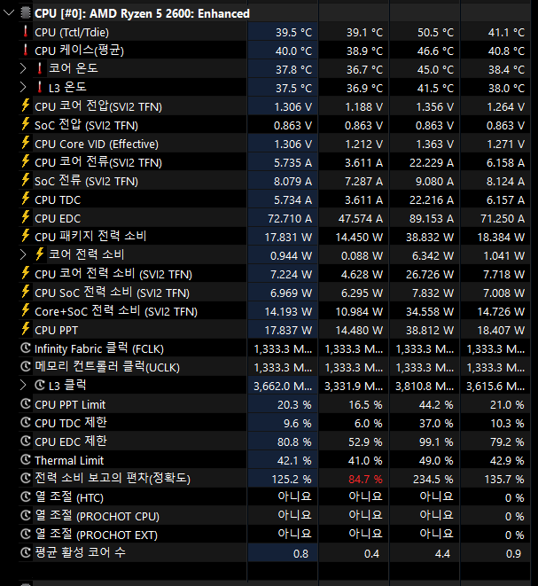
Task: Click clock icon beside CPU EDC 제한
Action: pos(26,441)
